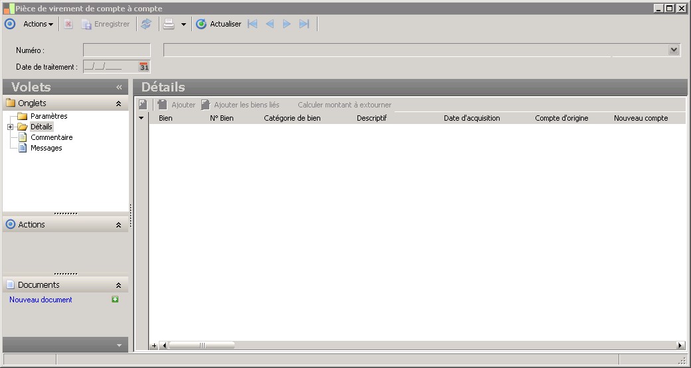Click the Documents section page icon
Image resolution: width=691 pixels, height=368 pixels.
11,285
